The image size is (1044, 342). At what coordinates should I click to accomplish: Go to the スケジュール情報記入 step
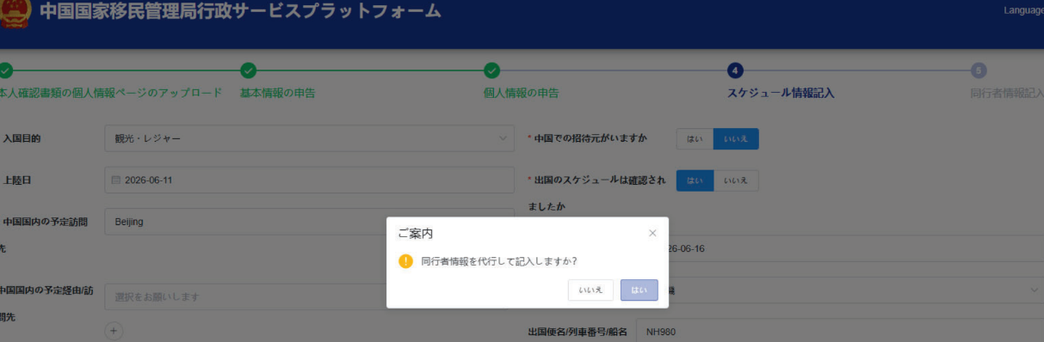[781, 93]
